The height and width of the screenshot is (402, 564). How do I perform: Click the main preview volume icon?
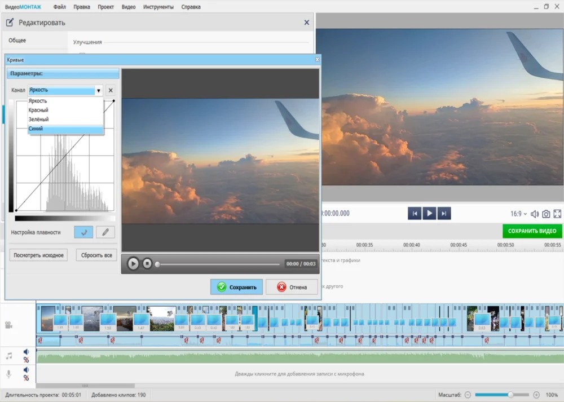(535, 214)
